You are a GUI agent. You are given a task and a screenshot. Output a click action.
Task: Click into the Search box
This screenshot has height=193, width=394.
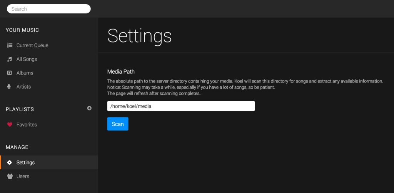click(x=49, y=9)
